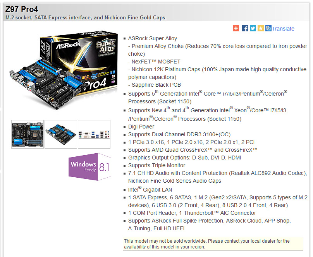Click the Z97 Pro4 page title
Screen dimensions: 313x257
point(22,9)
